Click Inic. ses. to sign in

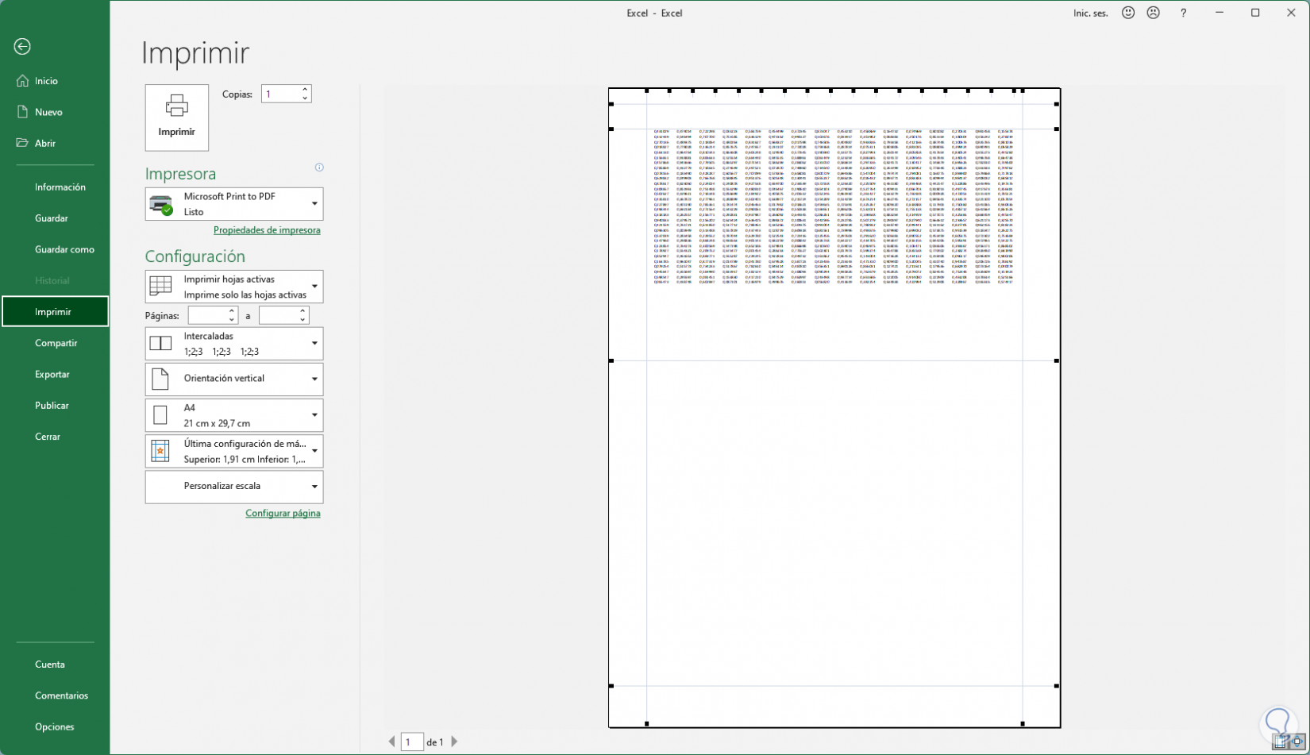1090,13
